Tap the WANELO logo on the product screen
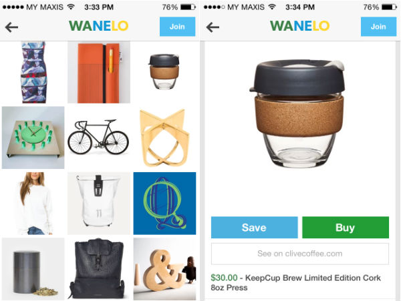The image size is (401, 301). pos(299,26)
